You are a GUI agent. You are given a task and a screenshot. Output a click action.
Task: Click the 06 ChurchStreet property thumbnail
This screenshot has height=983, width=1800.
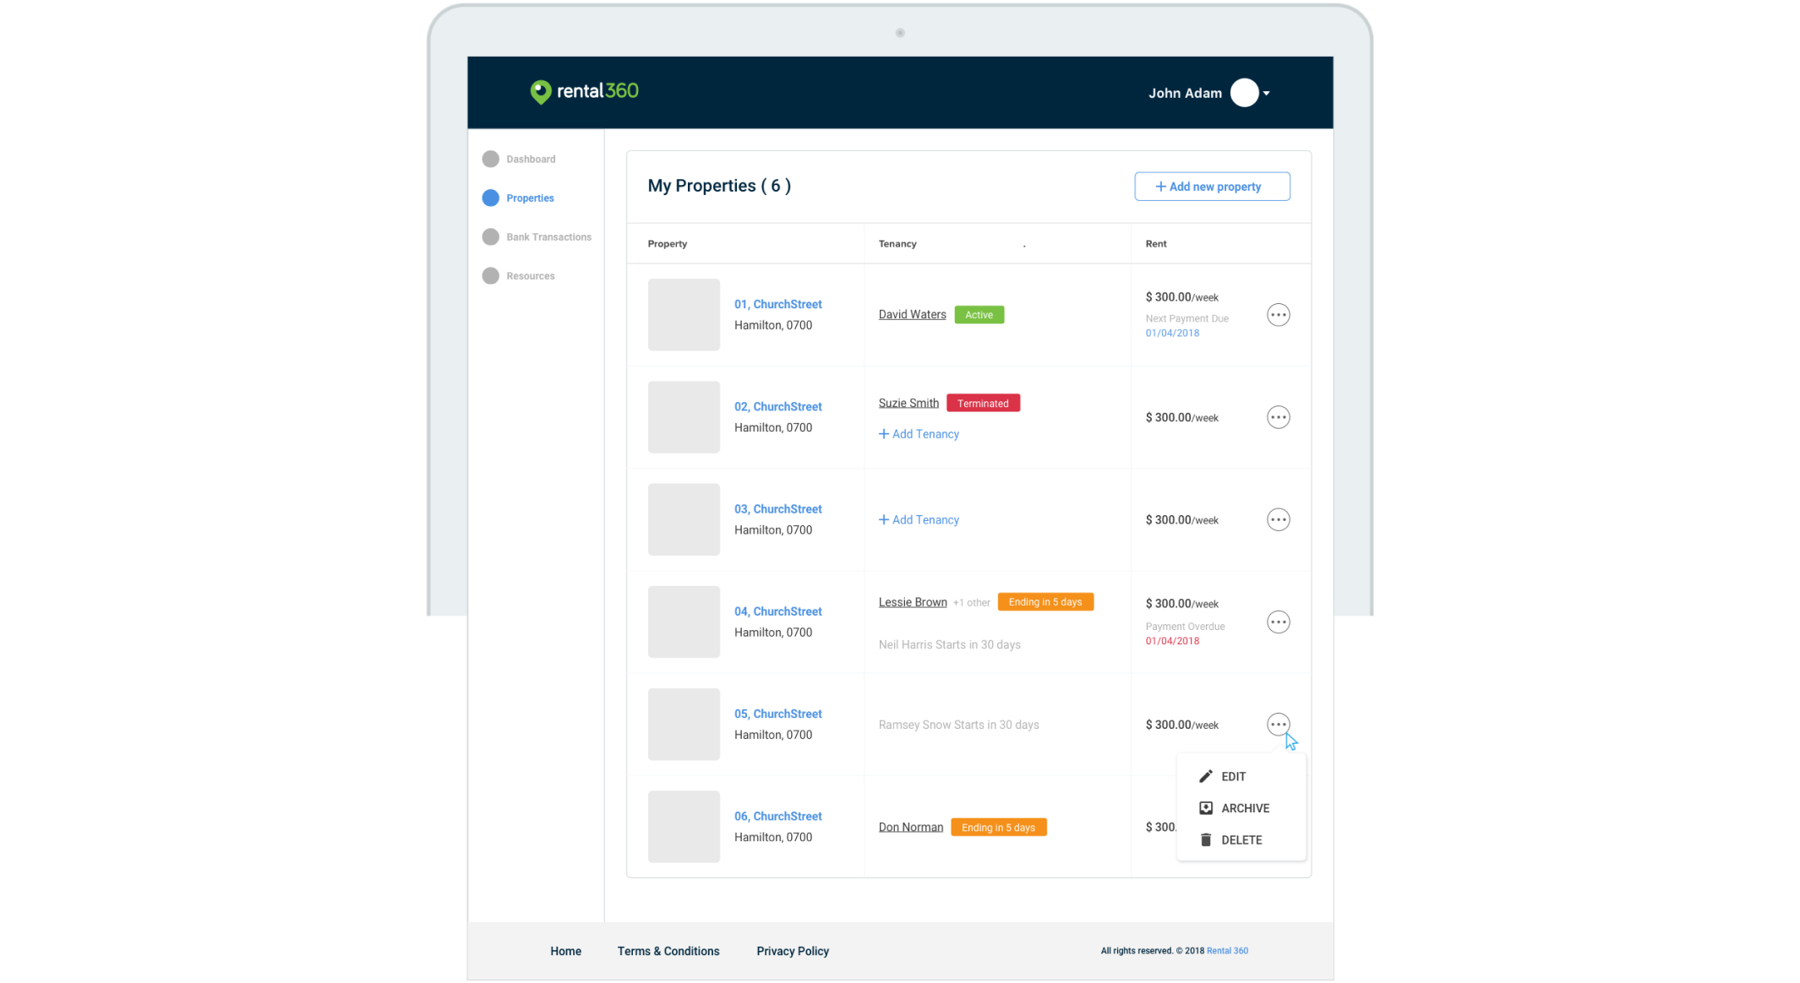[684, 826]
